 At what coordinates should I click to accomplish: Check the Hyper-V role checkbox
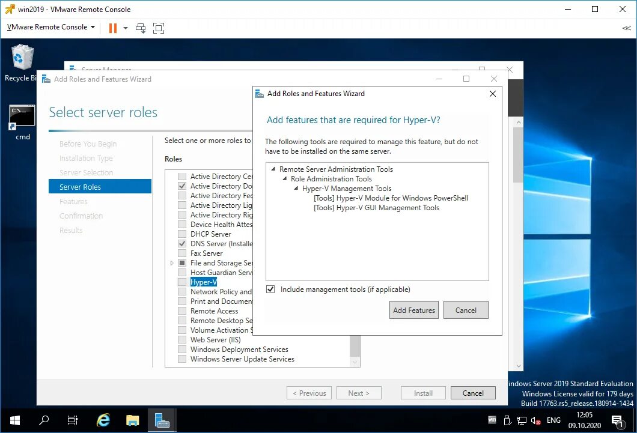[182, 282]
